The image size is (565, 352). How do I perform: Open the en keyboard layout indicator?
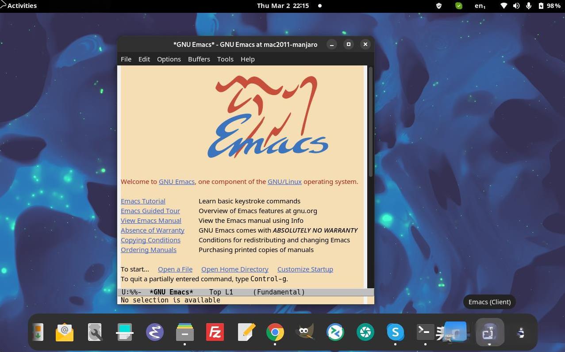click(x=480, y=6)
